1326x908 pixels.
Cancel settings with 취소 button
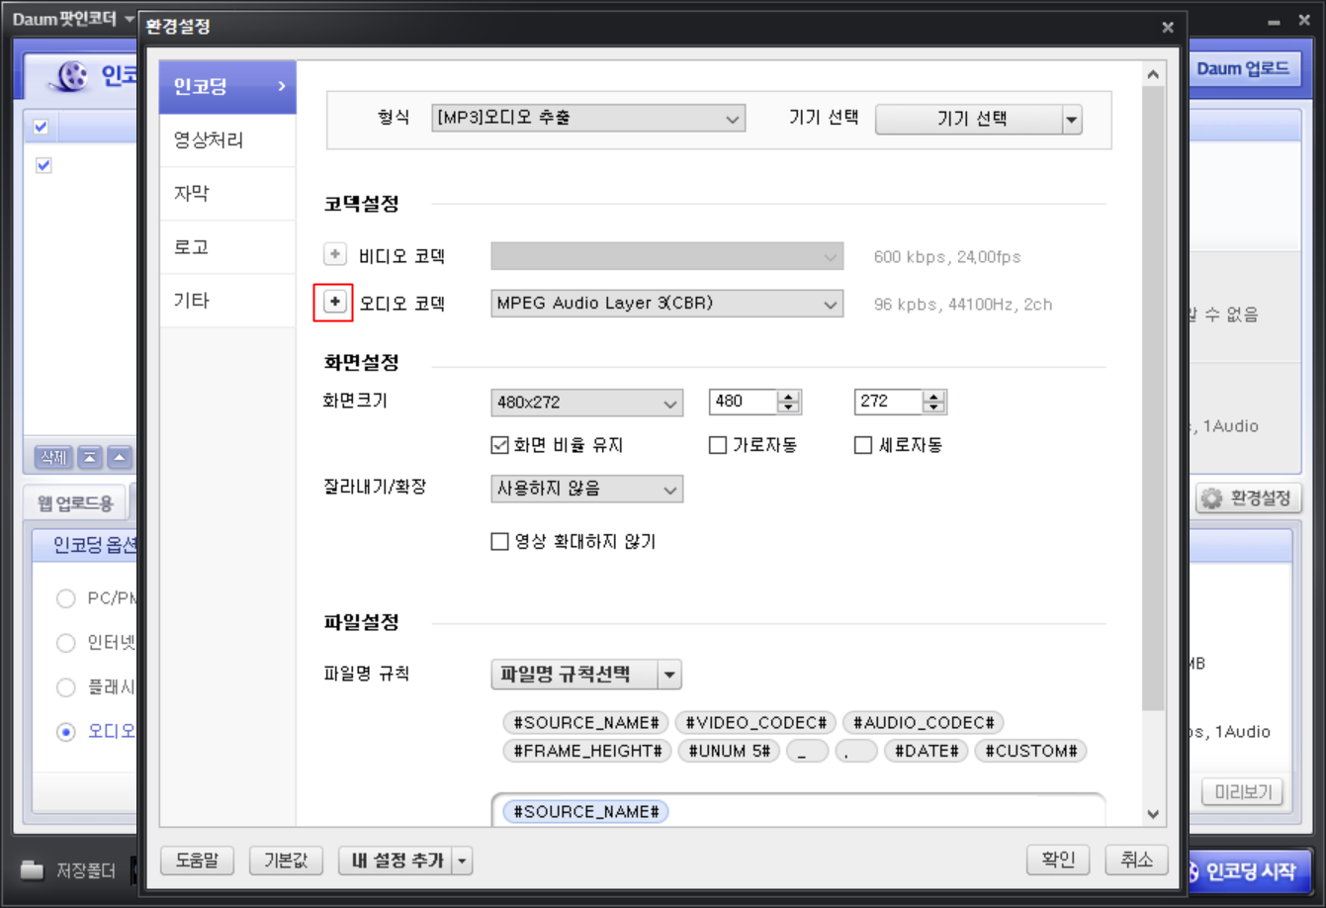1136,860
